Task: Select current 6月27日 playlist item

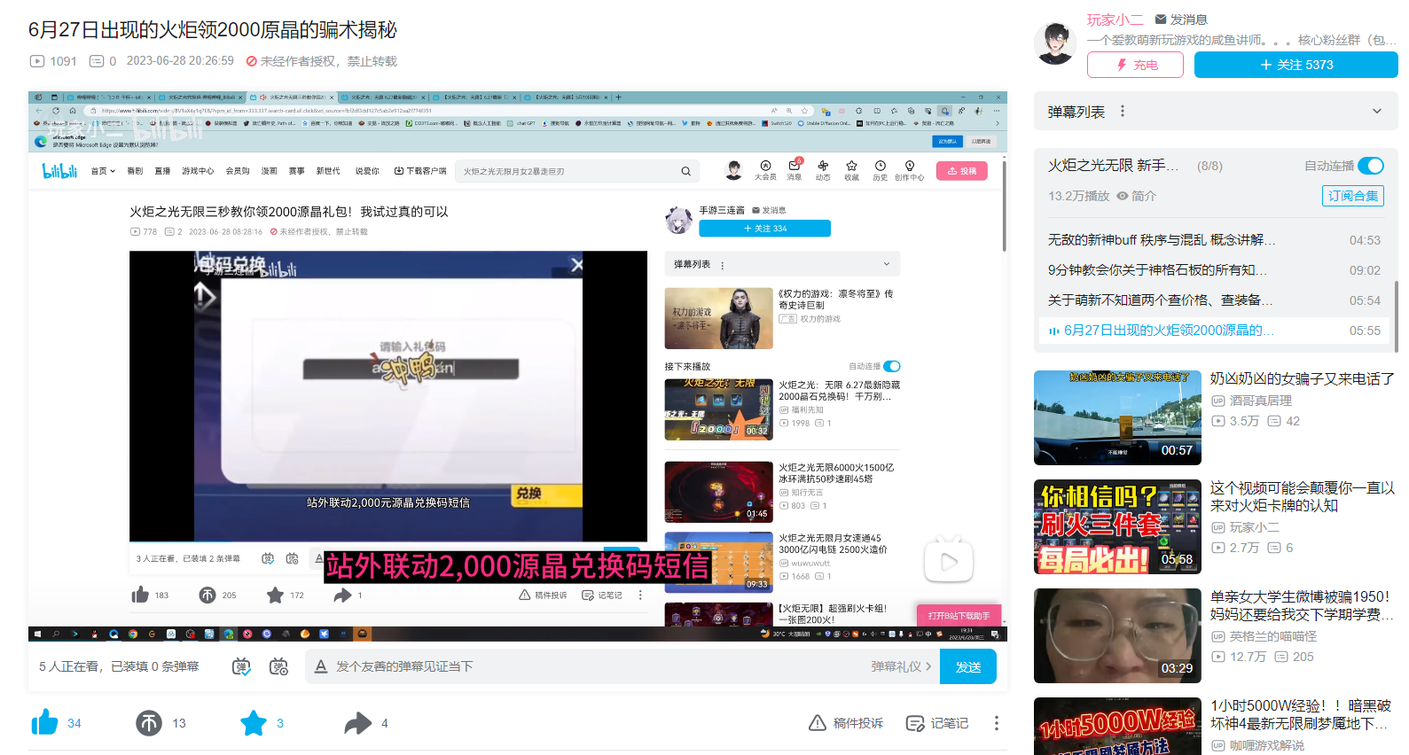Action: click(1214, 331)
